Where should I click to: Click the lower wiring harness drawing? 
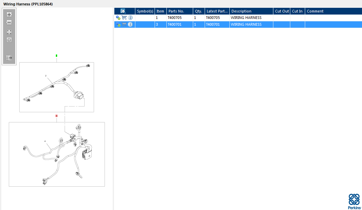(x=57, y=155)
